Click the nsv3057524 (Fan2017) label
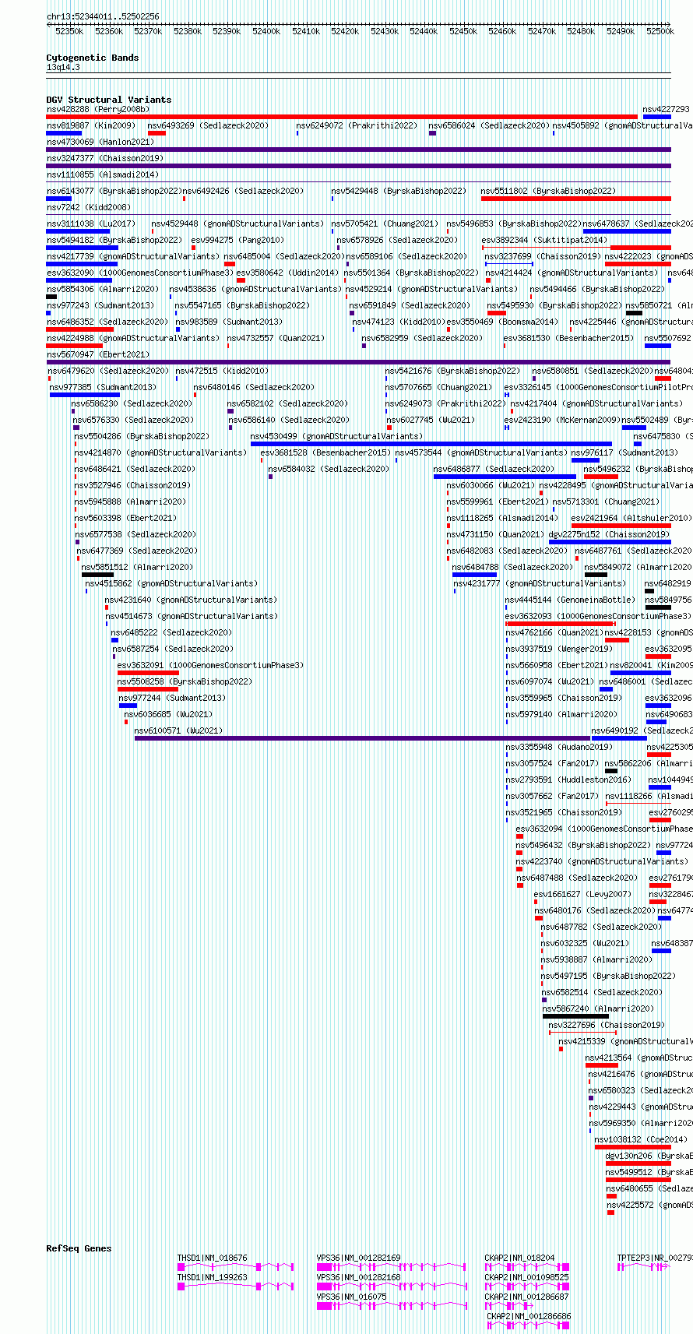This screenshot has width=693, height=1334. pyautogui.click(x=551, y=763)
